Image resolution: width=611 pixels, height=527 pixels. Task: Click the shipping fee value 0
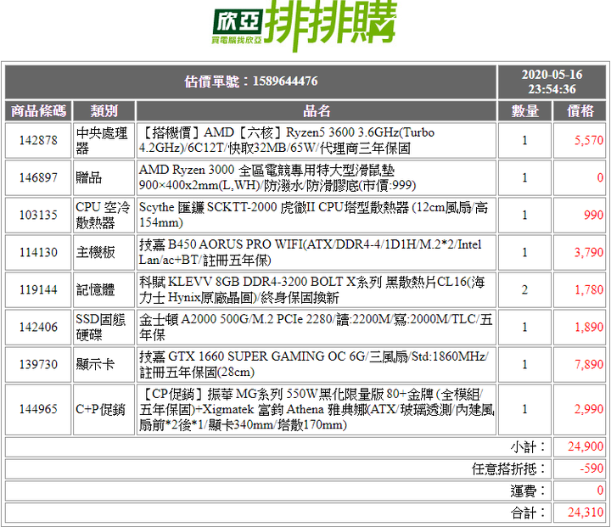(x=600, y=491)
